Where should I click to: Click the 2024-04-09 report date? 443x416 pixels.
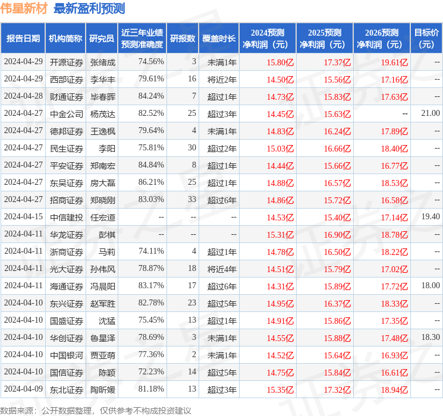23,389
